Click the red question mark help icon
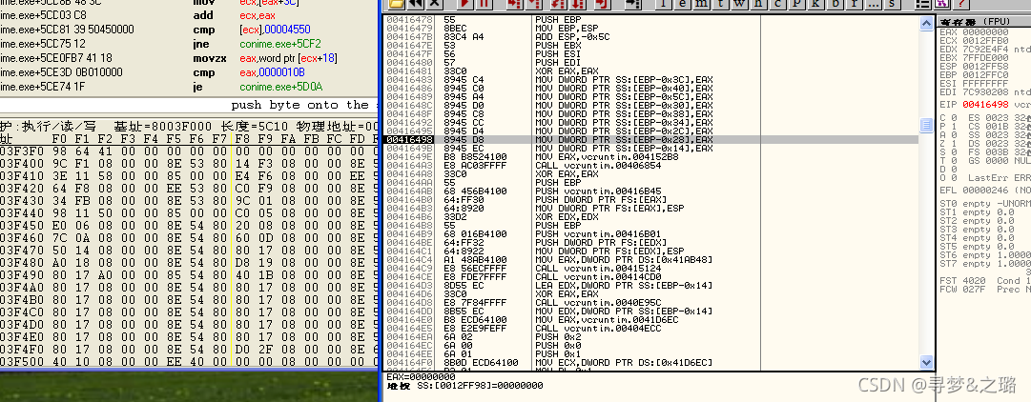This screenshot has width=1031, height=402. [960, 4]
